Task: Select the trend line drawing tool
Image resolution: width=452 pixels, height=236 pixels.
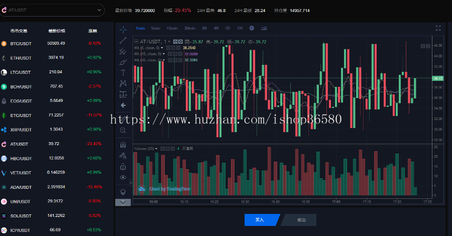Action: [123, 40]
